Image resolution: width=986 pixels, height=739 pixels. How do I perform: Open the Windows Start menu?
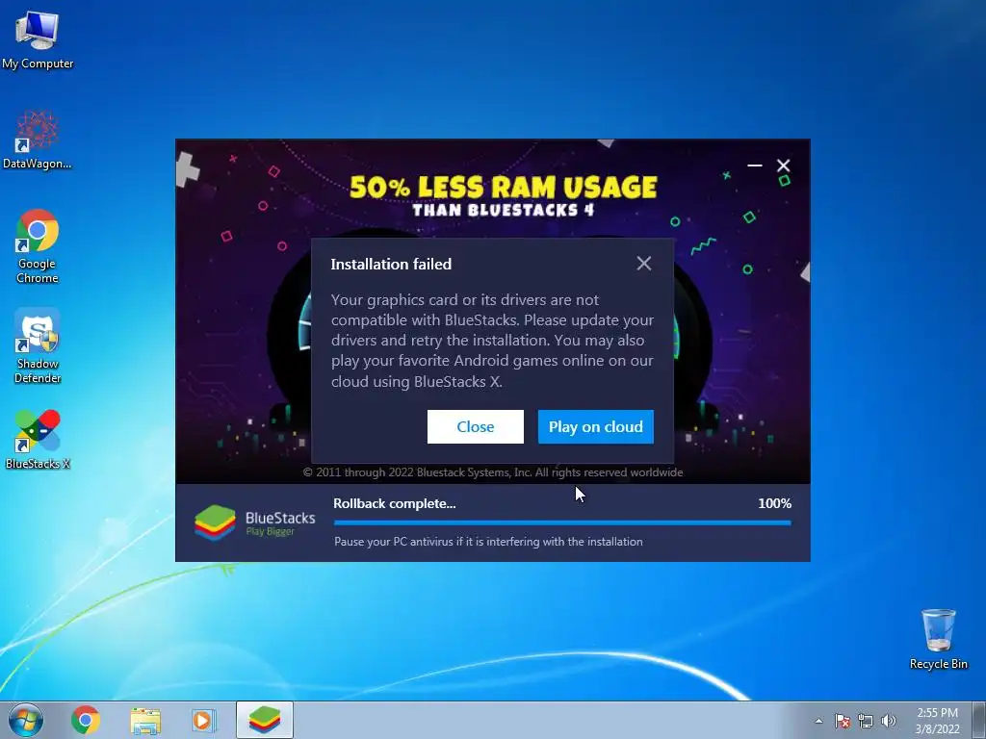[x=26, y=720]
